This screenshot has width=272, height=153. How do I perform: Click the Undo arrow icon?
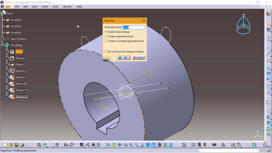click(x=45, y=145)
